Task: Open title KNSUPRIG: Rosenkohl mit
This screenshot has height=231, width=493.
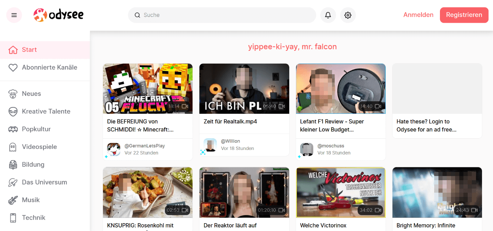Action: tap(140, 225)
